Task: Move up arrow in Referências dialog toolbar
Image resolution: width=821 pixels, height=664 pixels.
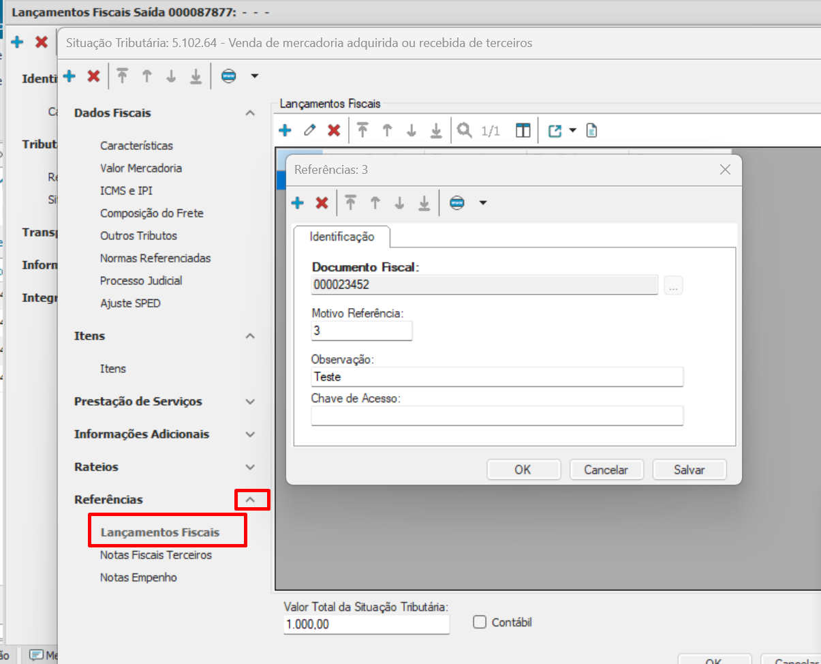Action: [375, 202]
